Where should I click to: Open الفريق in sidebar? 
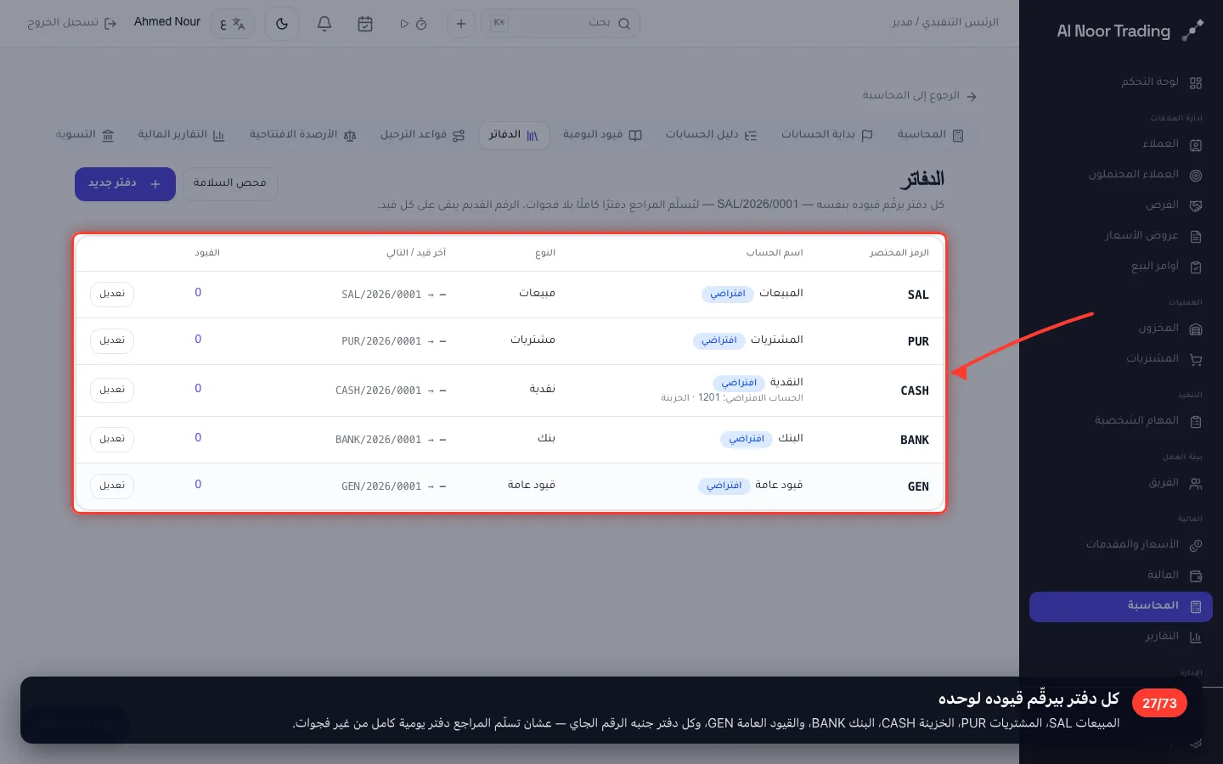pyautogui.click(x=1121, y=483)
